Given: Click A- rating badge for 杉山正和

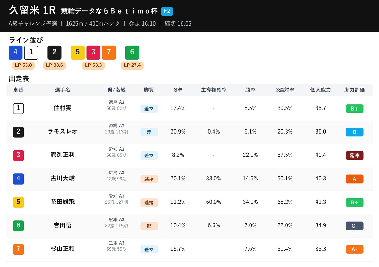Looking at the screenshot, I should coord(354,249).
